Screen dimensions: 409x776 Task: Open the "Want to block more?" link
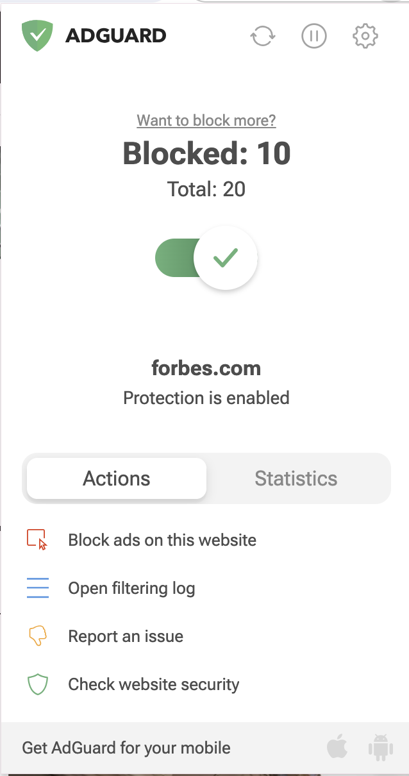pyautogui.click(x=206, y=120)
